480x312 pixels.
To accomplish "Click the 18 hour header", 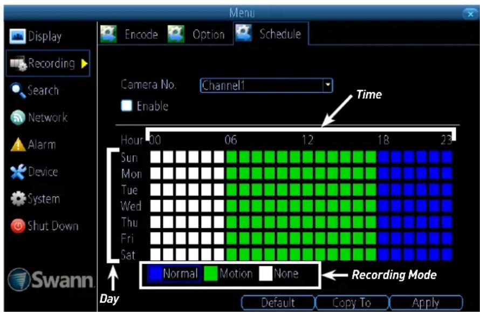I will tap(383, 140).
